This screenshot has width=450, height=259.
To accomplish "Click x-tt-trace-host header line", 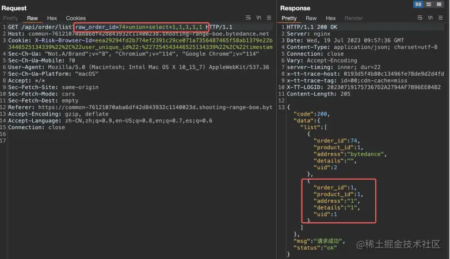I will (x=365, y=74).
